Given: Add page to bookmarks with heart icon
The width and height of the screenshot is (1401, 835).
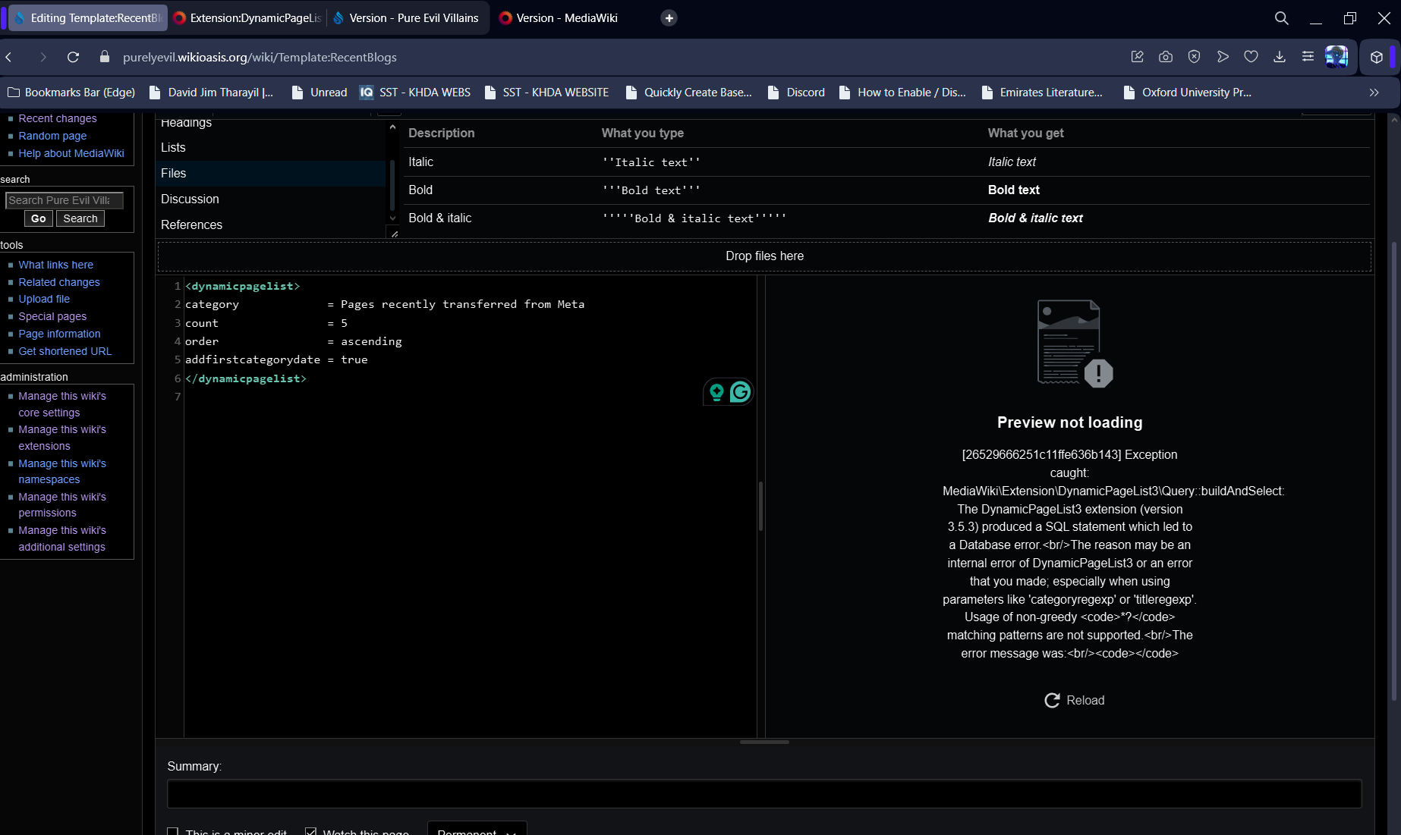Looking at the screenshot, I should [1251, 57].
